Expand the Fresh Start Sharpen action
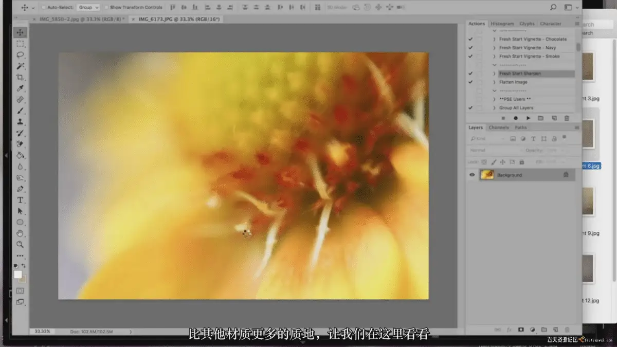This screenshot has height=347, width=617. click(x=494, y=74)
